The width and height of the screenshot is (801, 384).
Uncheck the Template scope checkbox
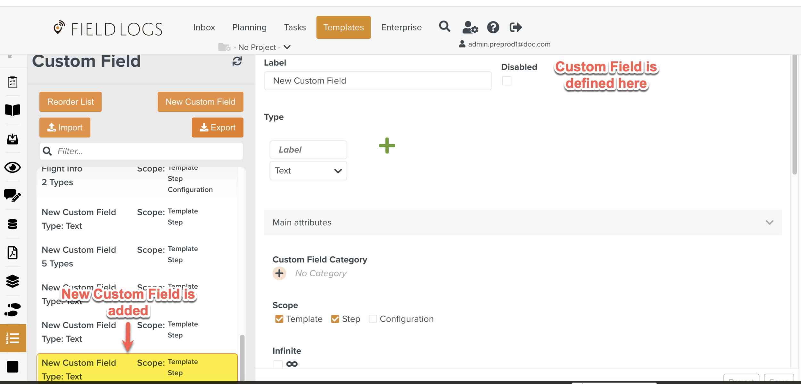[279, 319]
